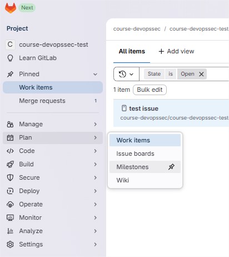Click the Pinned pin icon
Image resolution: width=229 pixels, height=257 pixels.
pyautogui.click(x=10, y=74)
